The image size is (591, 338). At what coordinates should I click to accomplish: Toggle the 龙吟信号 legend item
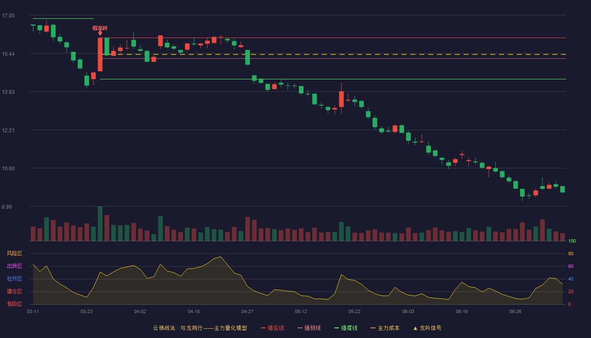tap(427, 328)
